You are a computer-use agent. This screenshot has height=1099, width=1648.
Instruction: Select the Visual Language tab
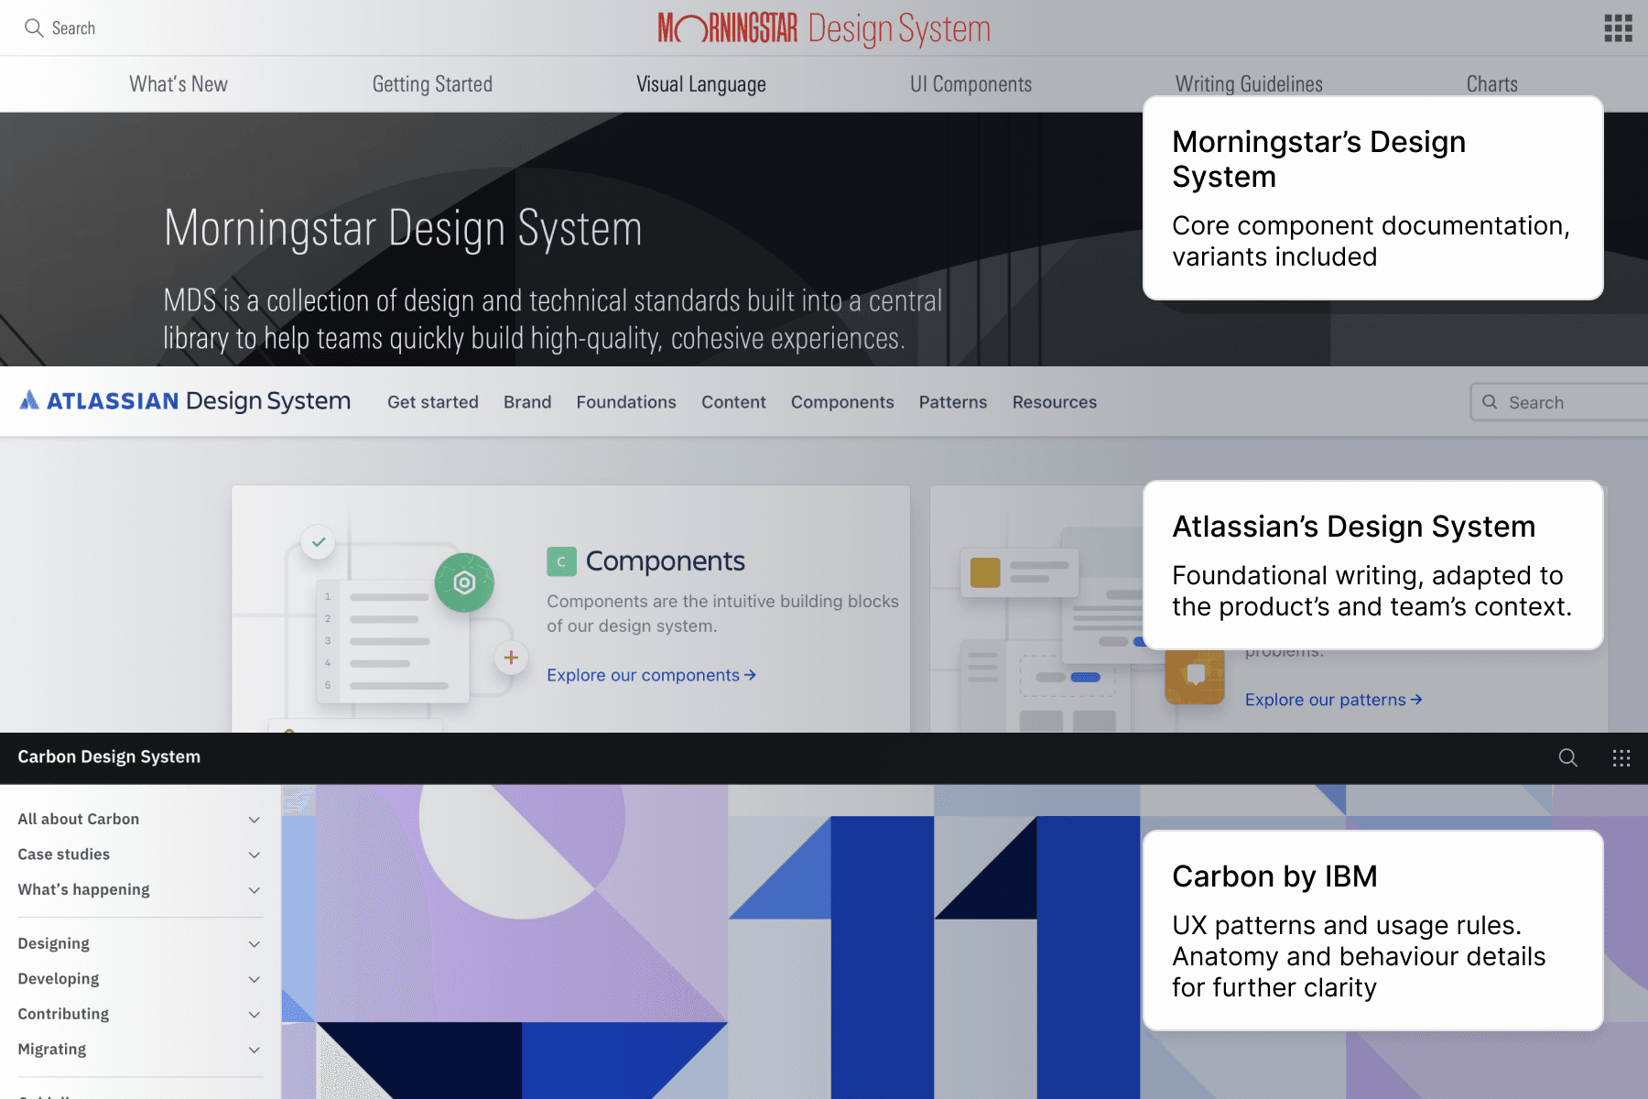[701, 84]
